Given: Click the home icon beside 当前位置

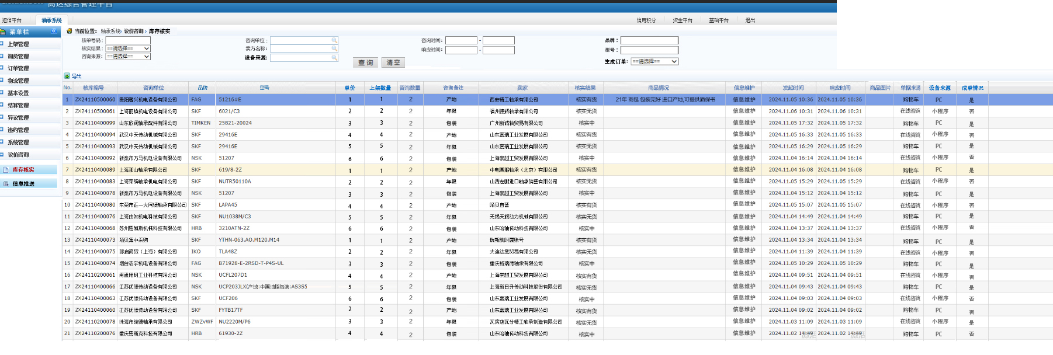Looking at the screenshot, I should tap(70, 31).
